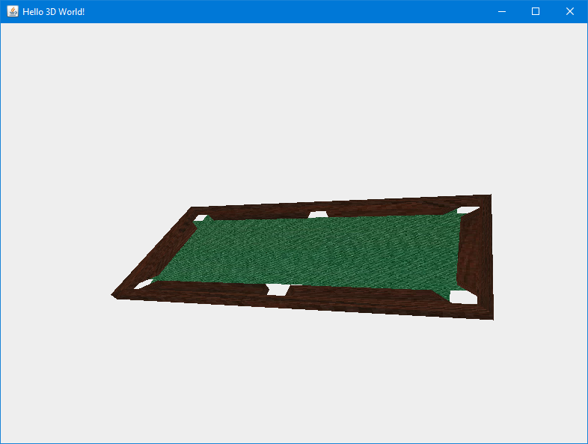Minimize the Hello 3D World! window
Screen dimensions: 588x444
tap(502, 11)
